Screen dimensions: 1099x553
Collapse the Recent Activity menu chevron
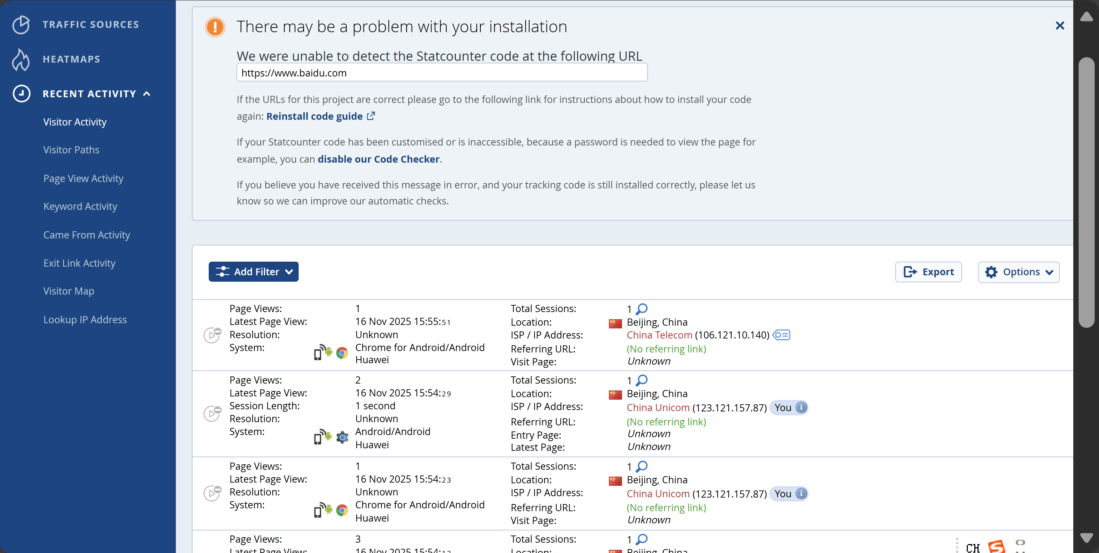147,94
